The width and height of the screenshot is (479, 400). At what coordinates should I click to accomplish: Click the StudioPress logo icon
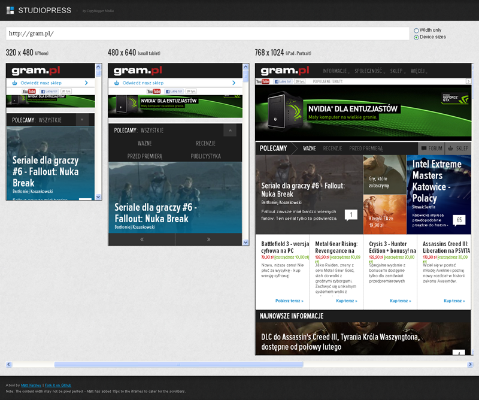10,10
